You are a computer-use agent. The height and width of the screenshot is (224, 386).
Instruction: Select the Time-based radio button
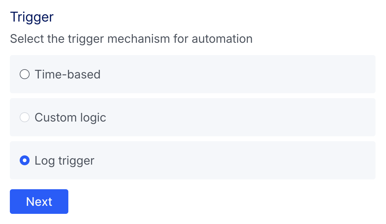[25, 74]
